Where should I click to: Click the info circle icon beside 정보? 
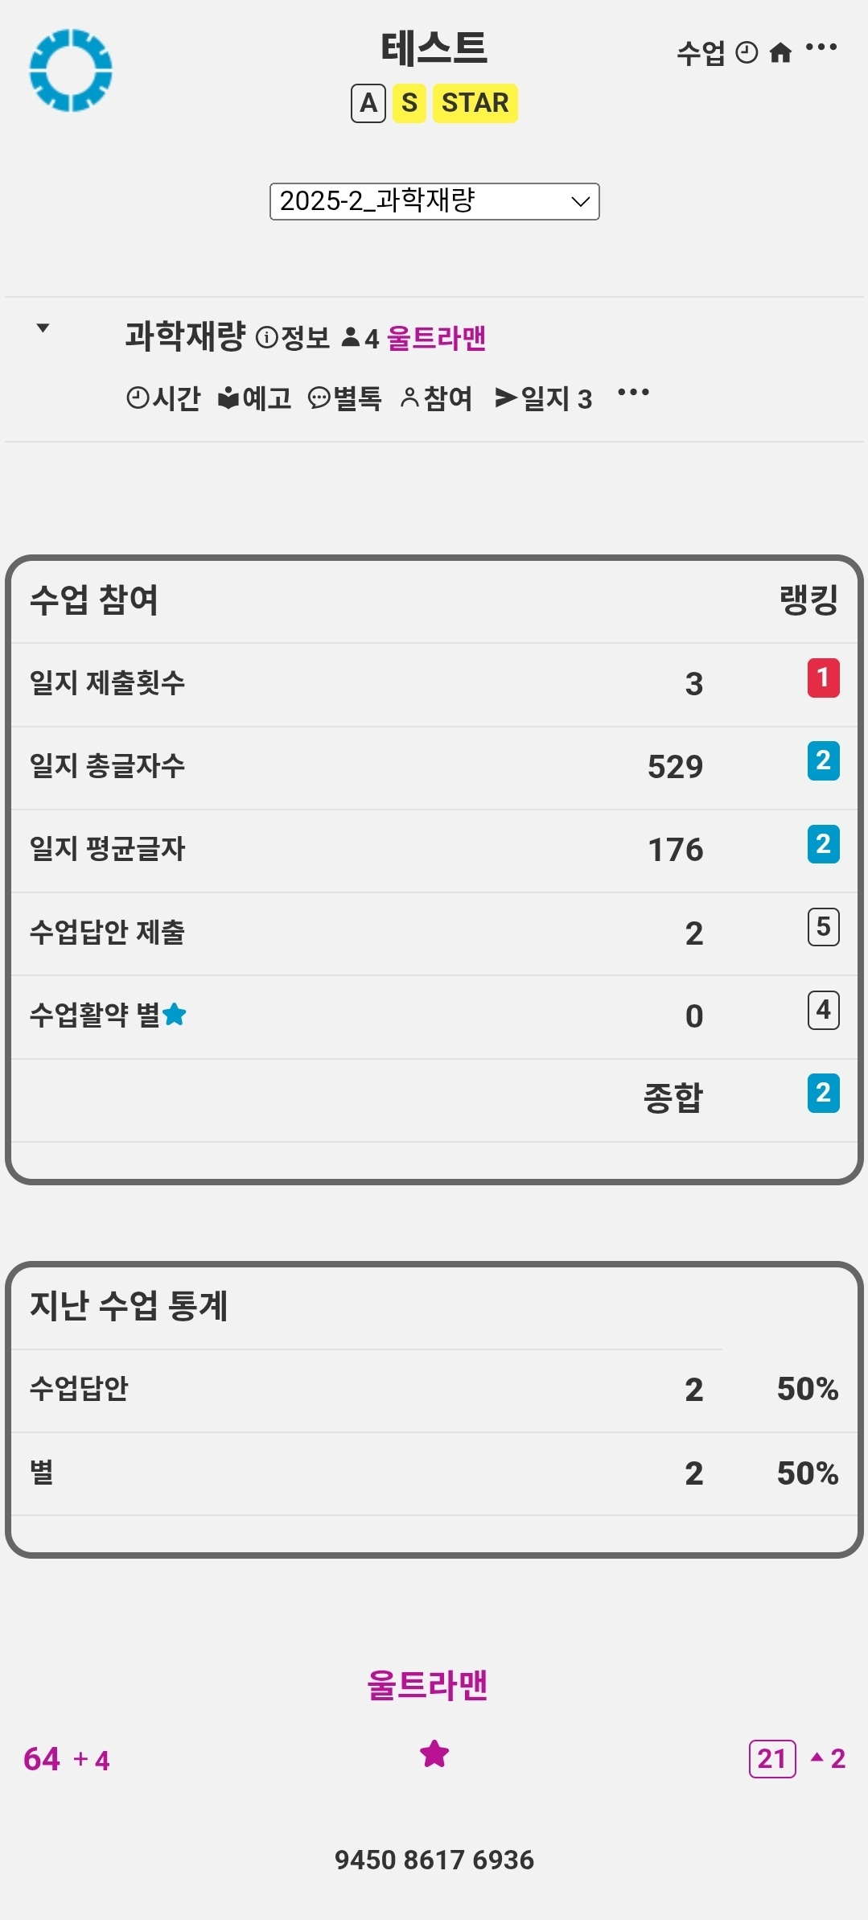pos(266,338)
